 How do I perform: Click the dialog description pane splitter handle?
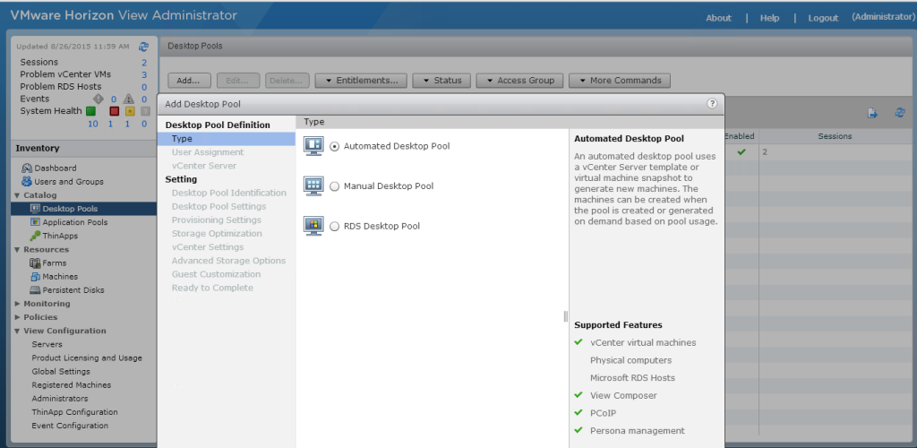click(566, 316)
